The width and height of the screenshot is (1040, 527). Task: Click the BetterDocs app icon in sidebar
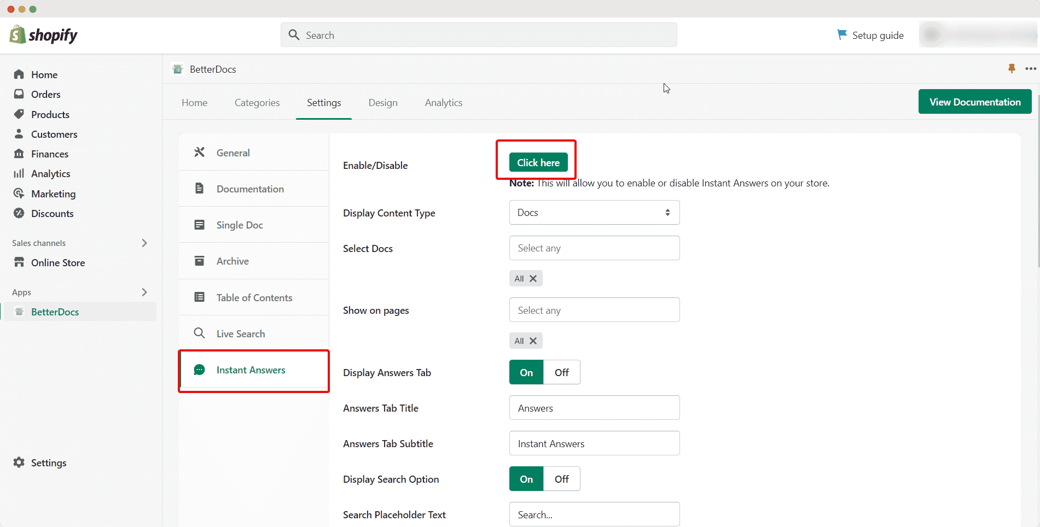(x=19, y=312)
